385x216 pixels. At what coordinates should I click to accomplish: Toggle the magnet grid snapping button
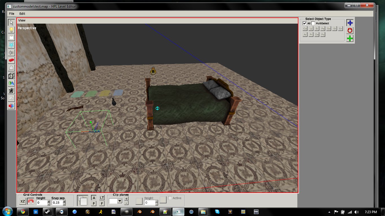30,202
